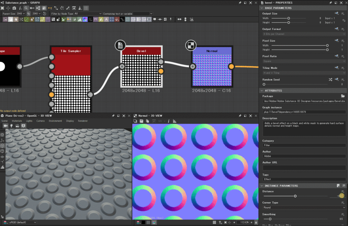Screen dimensions: 348x226
Task: Select the Normal node thumbnail
Action: click(212, 70)
